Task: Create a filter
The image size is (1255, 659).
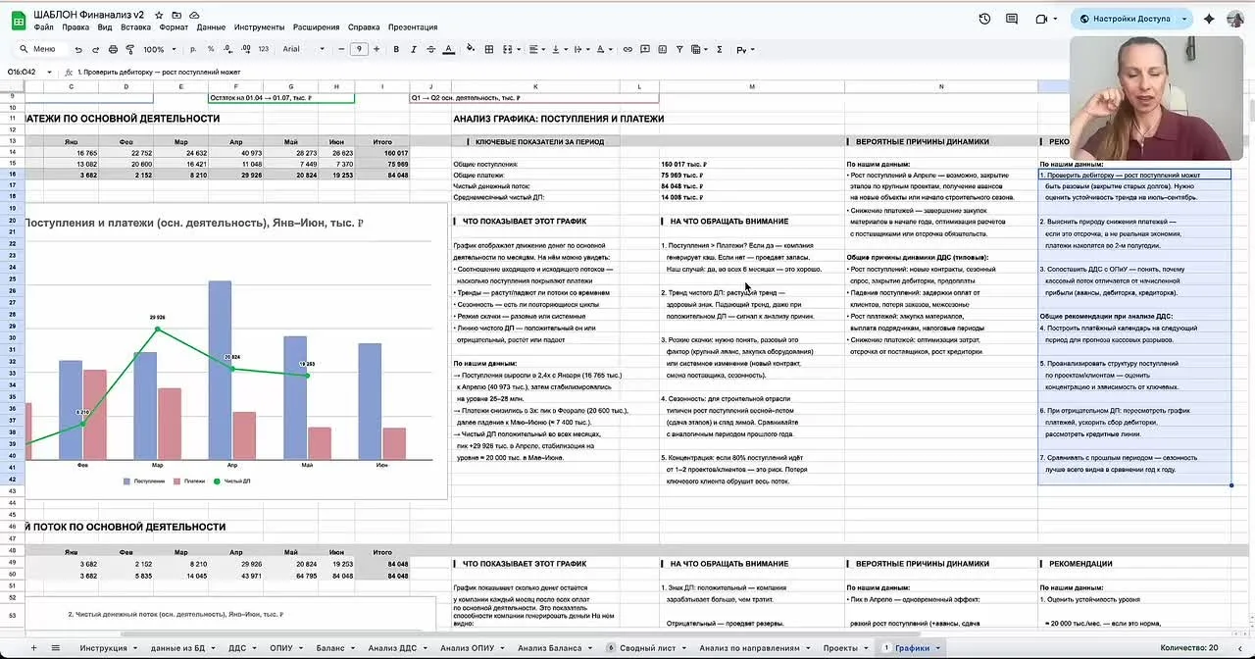Action: click(679, 49)
